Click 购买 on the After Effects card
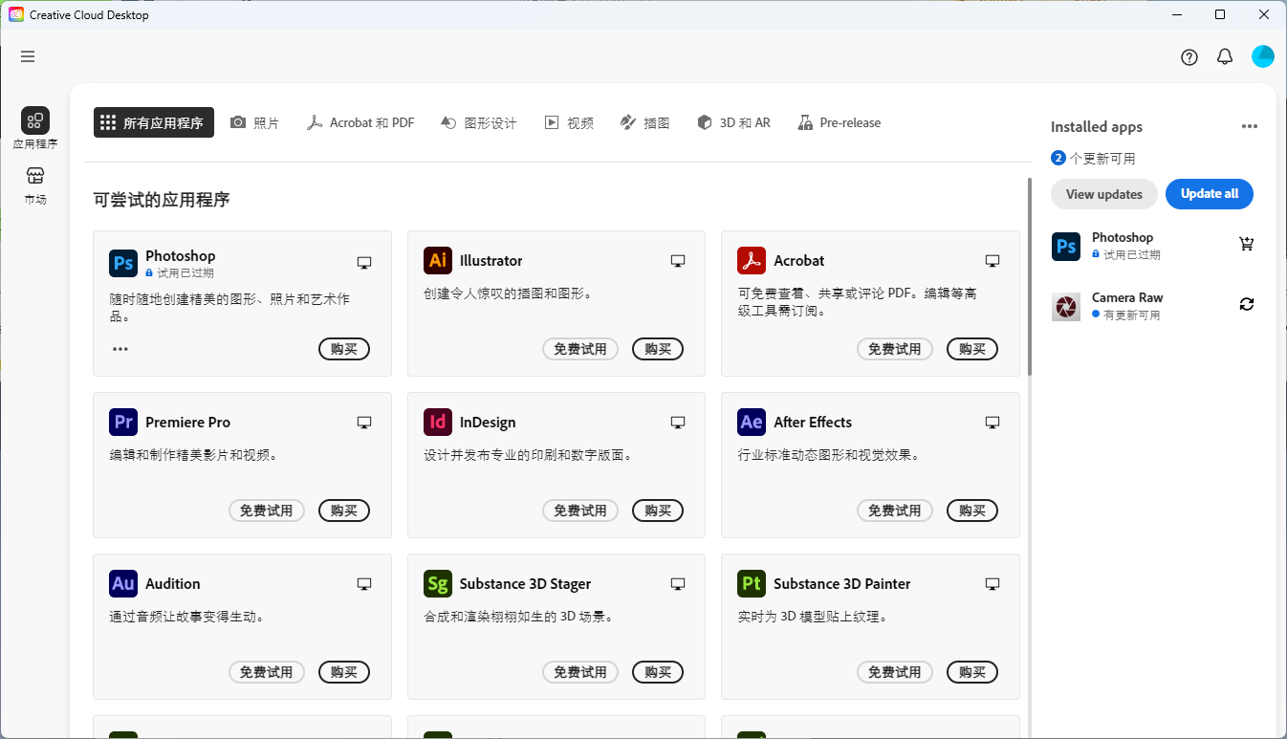Viewport: 1287px width, 739px height. 972,511
